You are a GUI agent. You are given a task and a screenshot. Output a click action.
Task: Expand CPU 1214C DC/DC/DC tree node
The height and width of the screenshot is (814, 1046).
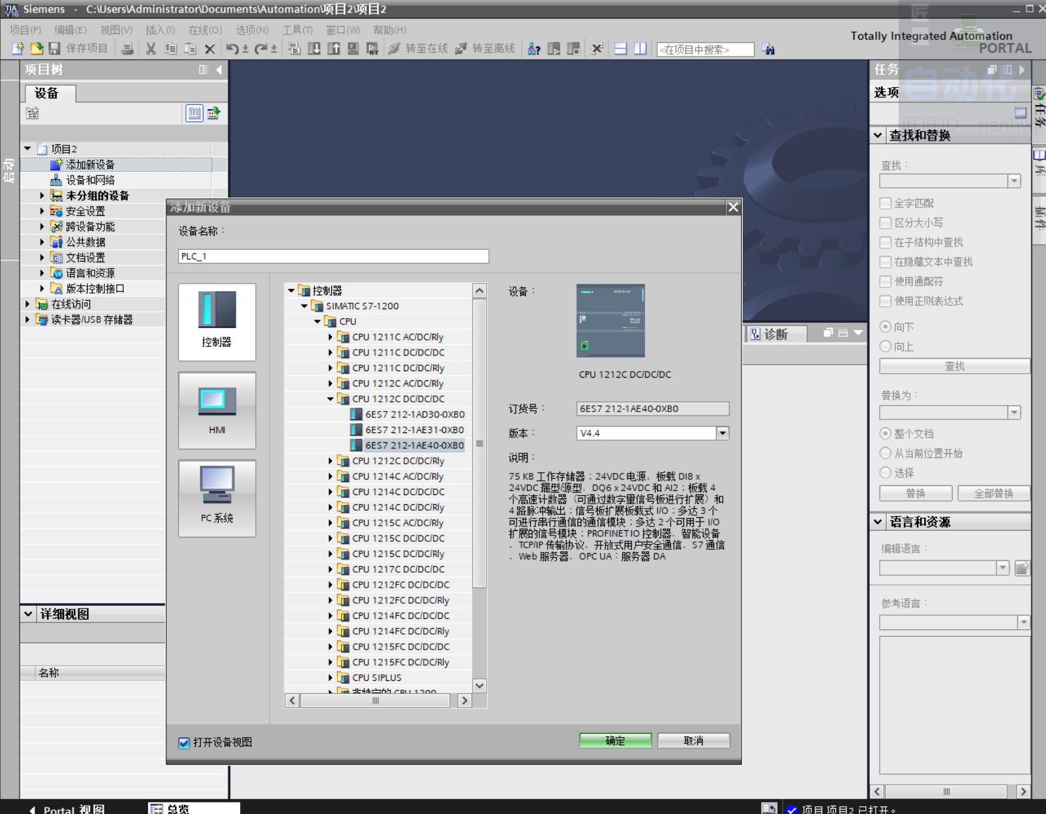click(331, 492)
